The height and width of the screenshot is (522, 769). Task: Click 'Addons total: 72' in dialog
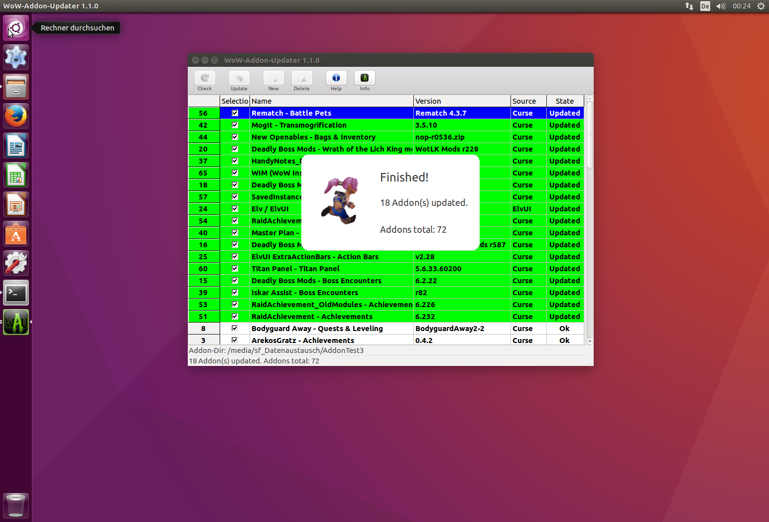[x=413, y=230]
